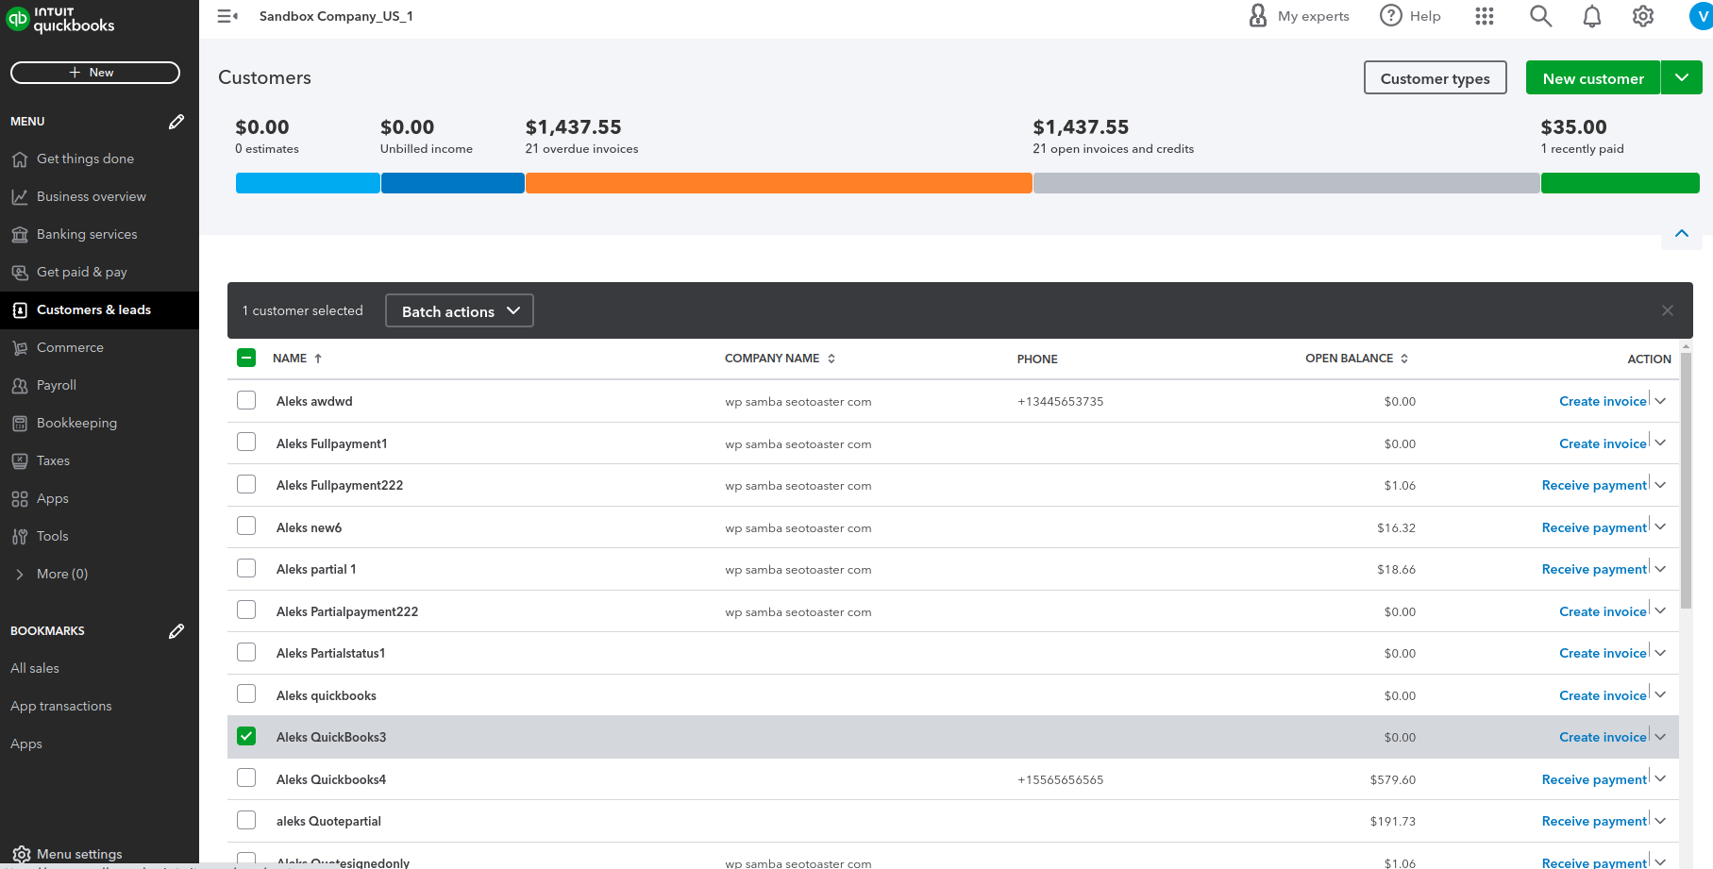The width and height of the screenshot is (1713, 869).
Task: Select the Aleks Quickbooks4 checkbox
Action: pos(246,777)
